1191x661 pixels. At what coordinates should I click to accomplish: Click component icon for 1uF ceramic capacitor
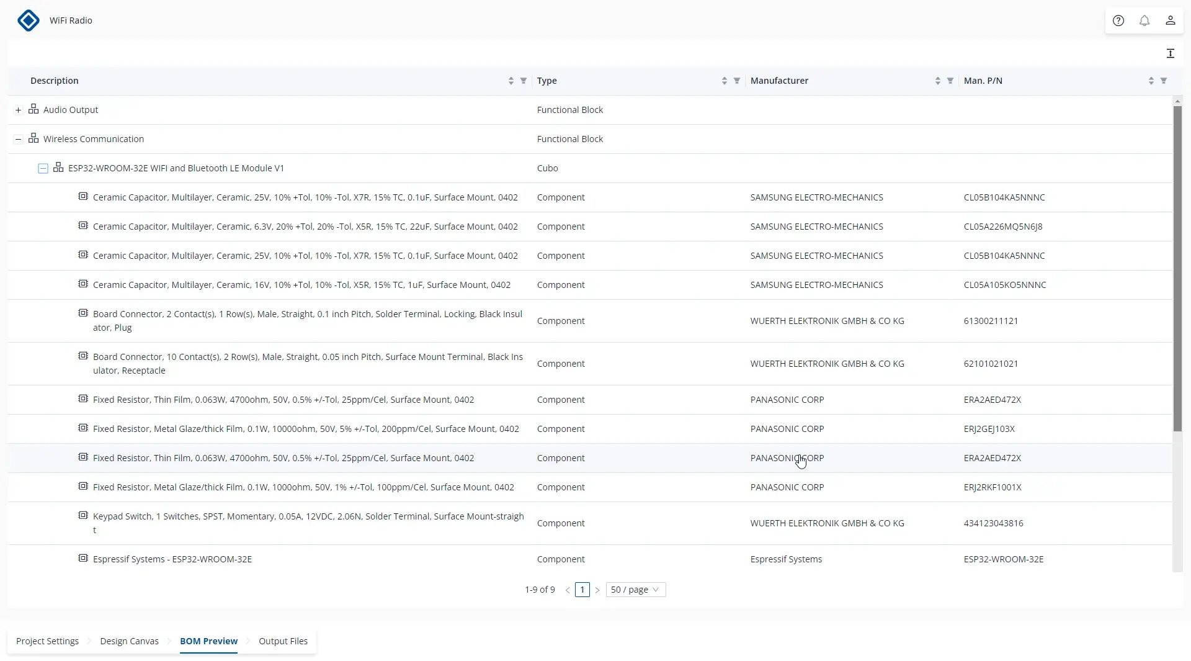(83, 284)
